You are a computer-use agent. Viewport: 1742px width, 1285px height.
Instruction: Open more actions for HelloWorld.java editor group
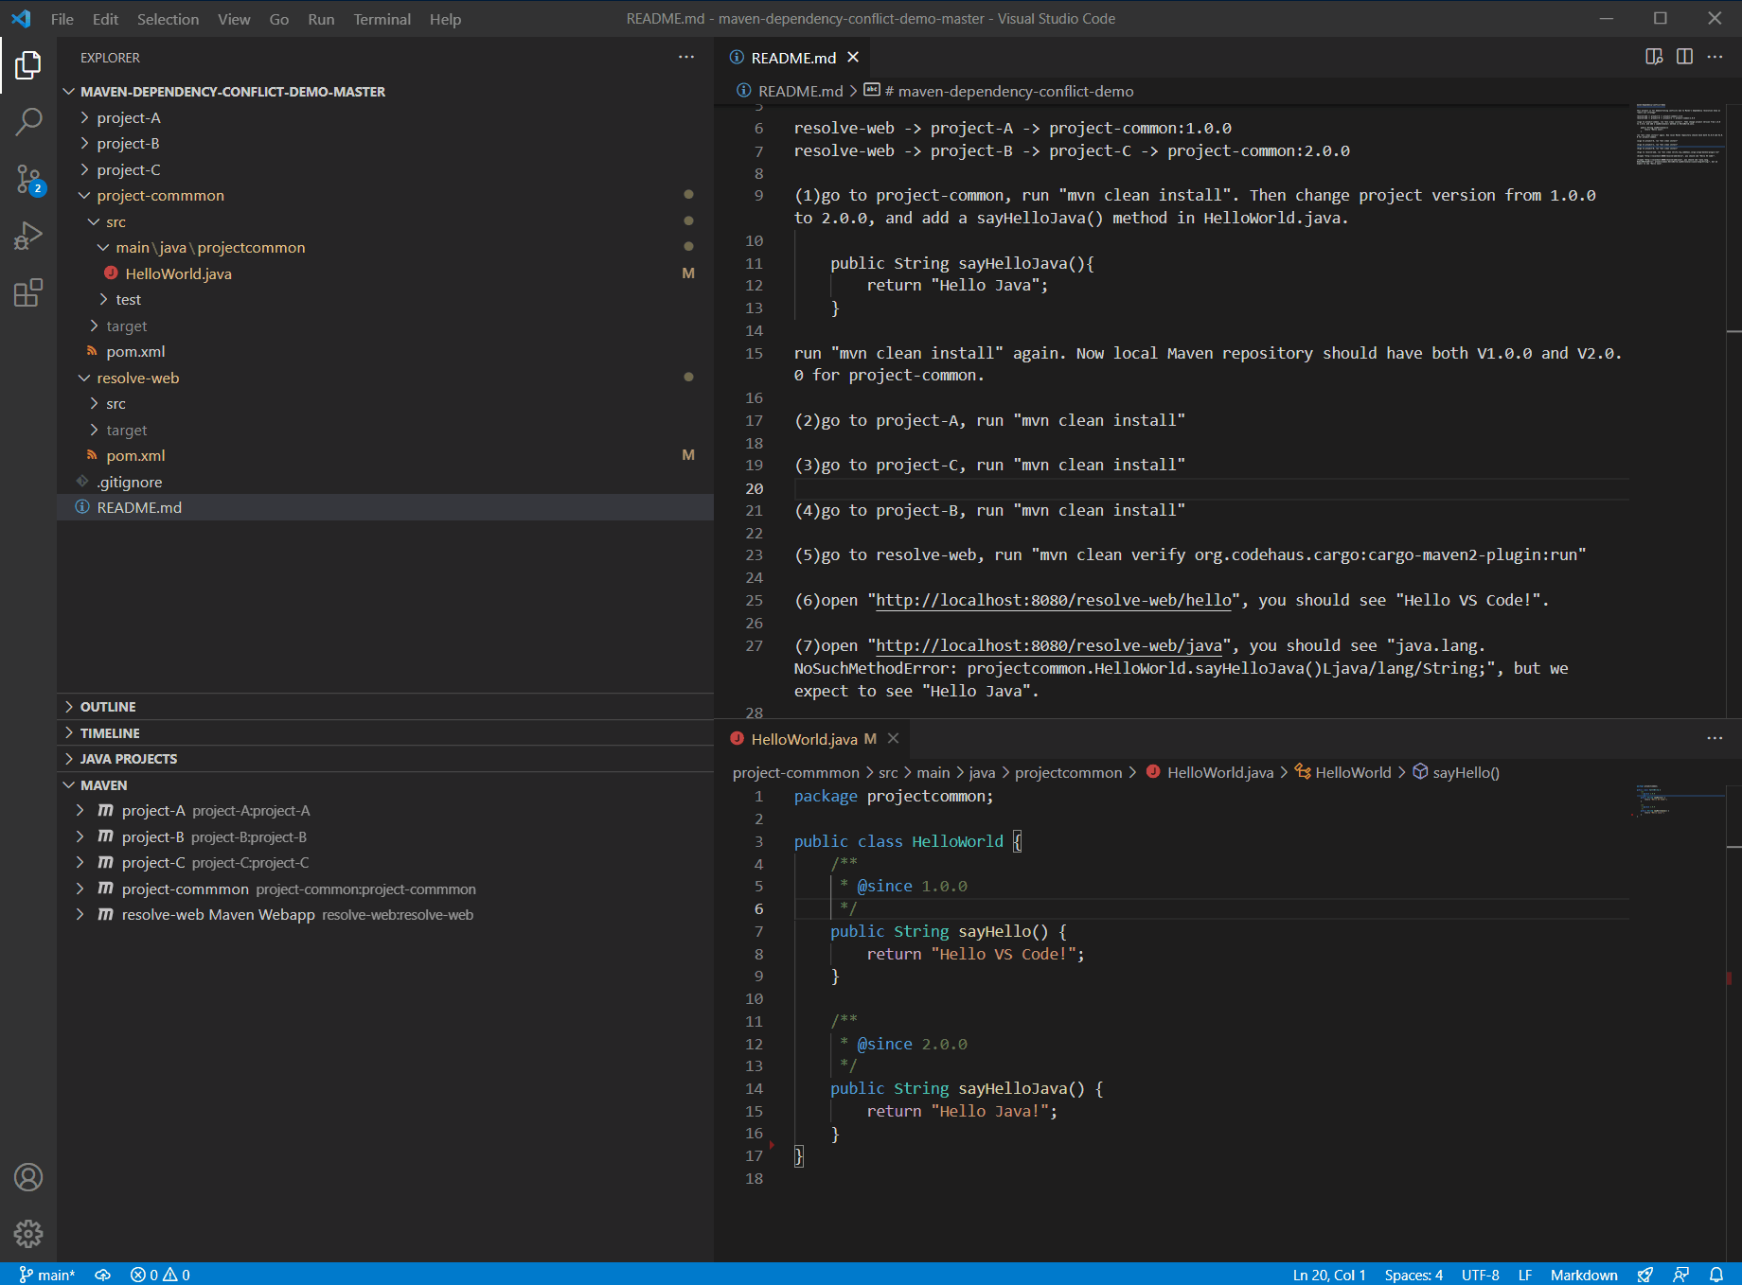1715,738
